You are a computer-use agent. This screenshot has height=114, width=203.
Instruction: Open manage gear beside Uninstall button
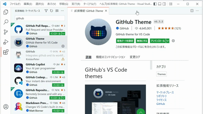pyautogui.click(x=173, y=41)
